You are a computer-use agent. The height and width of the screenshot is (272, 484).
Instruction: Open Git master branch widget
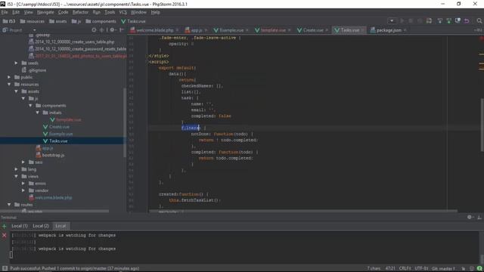(x=443, y=268)
